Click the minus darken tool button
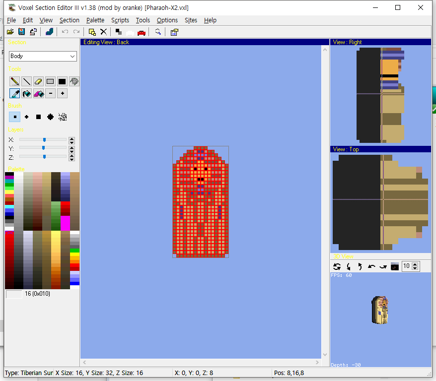Image resolution: width=436 pixels, height=381 pixels. coord(50,93)
